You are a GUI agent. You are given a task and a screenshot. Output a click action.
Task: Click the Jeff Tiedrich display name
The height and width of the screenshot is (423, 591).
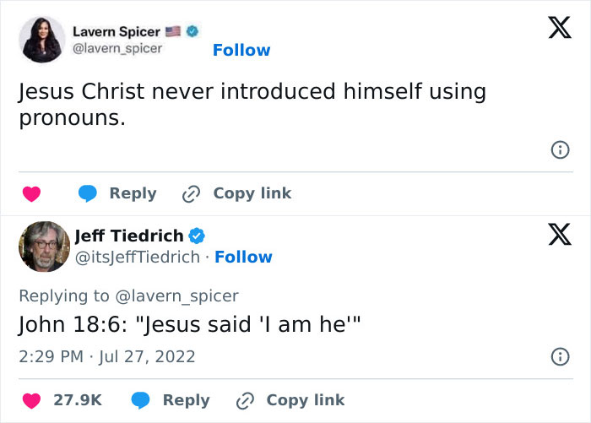(129, 236)
